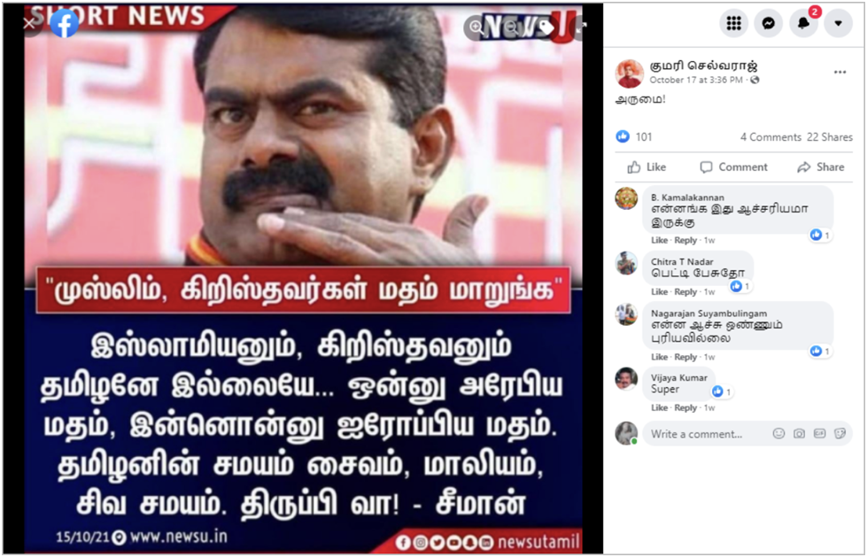
Task: Click the tag photo icon
Action: click(x=546, y=27)
